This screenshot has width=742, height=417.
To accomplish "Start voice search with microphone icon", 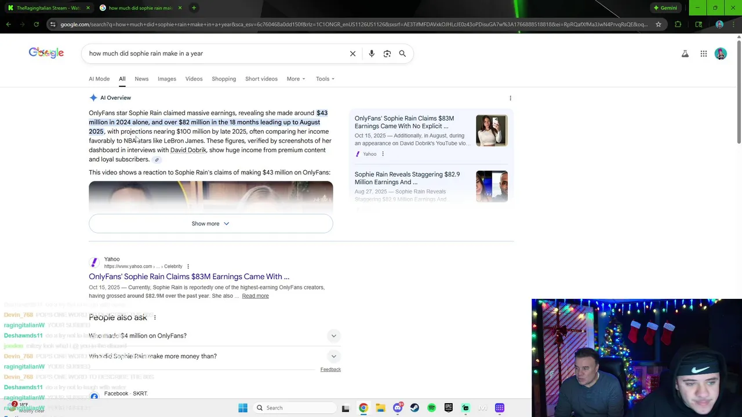I will click(x=372, y=53).
